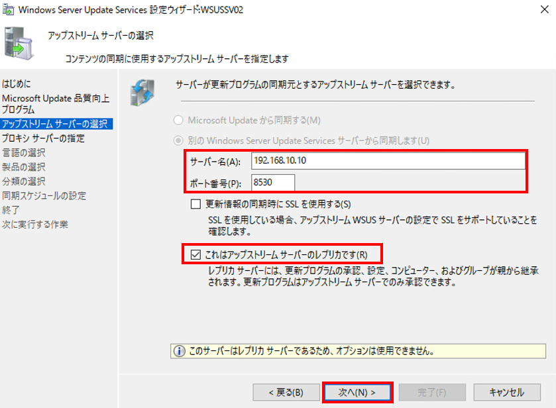Viewport: 556px width, 408px height.
Task: Select the Microsoft Update から同期する radio button
Action: (178, 120)
